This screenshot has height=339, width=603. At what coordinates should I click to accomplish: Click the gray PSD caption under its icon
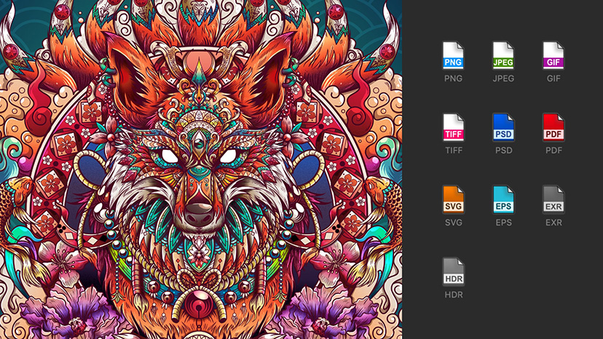coord(504,151)
